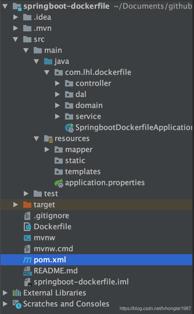Click the Dockerfile file icon

(27, 227)
